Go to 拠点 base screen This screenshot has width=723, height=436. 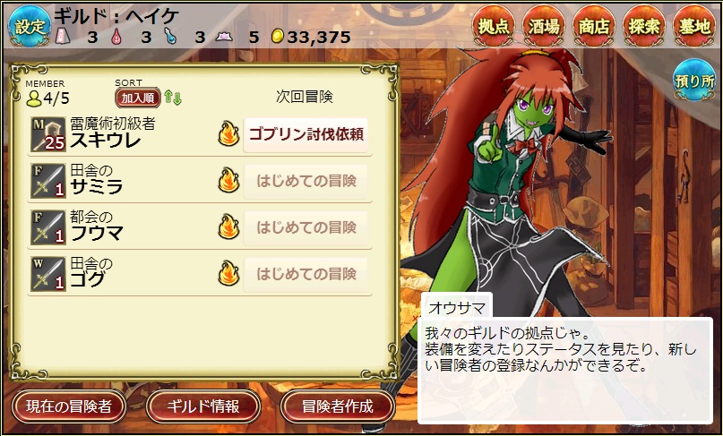pyautogui.click(x=494, y=26)
